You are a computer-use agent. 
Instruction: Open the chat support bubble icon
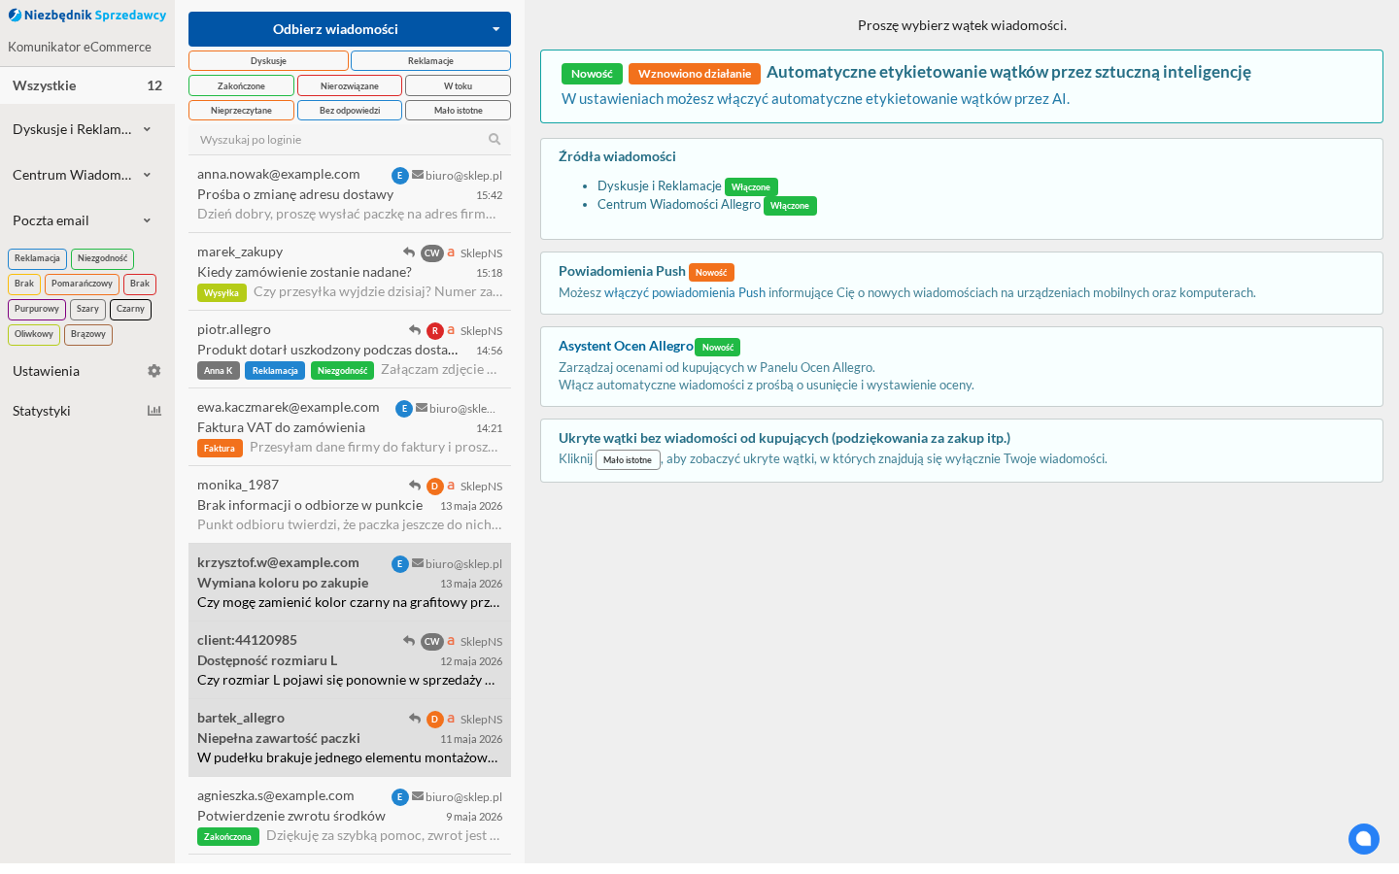point(1364,839)
